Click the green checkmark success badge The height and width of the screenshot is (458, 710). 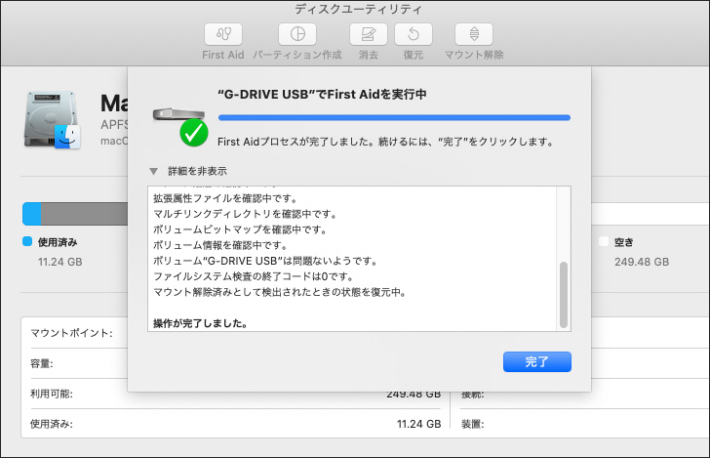tap(194, 132)
